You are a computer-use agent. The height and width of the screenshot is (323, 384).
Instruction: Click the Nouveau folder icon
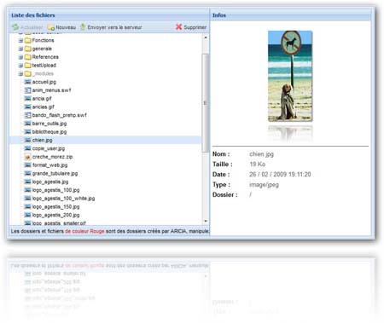coord(51,27)
